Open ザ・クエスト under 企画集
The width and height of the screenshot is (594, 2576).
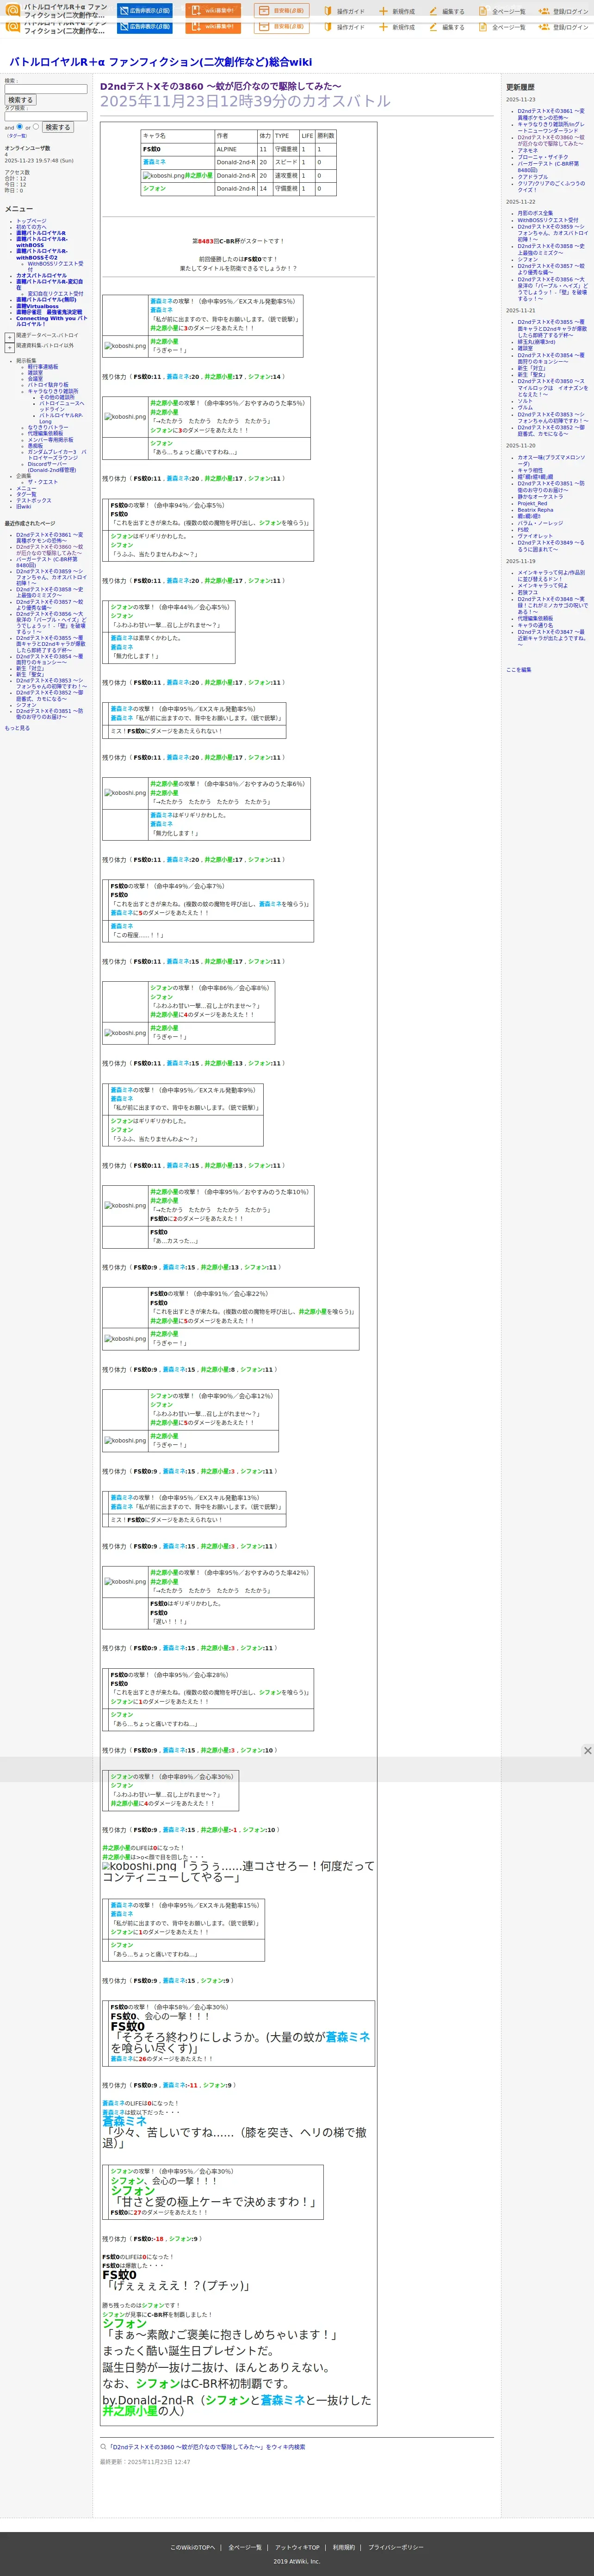(42, 482)
